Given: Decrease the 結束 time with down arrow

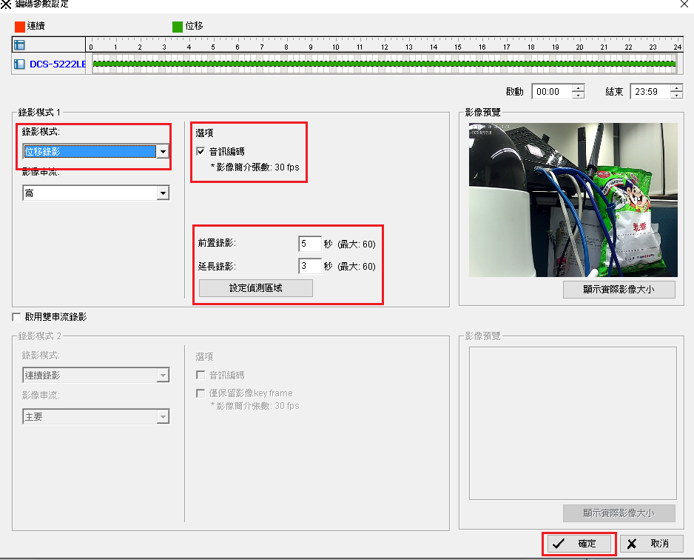Looking at the screenshot, I should pyautogui.click(x=676, y=96).
